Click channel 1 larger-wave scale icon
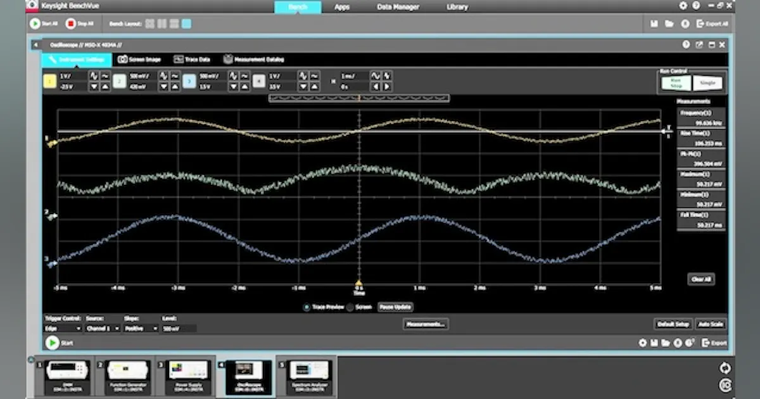 (x=94, y=76)
